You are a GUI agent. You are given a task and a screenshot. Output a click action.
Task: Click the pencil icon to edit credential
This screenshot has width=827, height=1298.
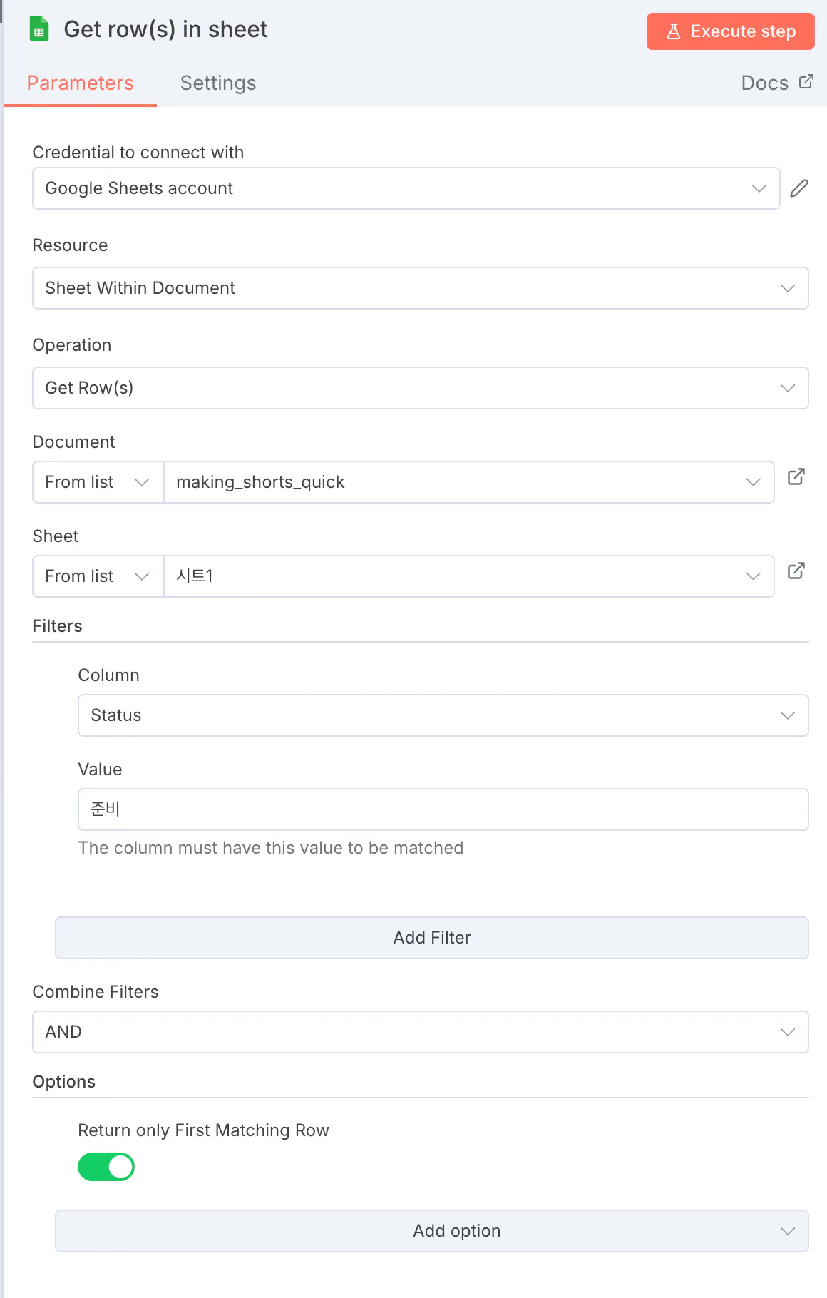point(799,188)
